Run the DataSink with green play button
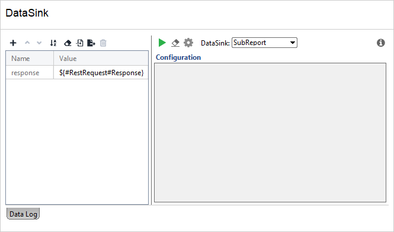This screenshot has height=232, width=394. click(x=162, y=43)
